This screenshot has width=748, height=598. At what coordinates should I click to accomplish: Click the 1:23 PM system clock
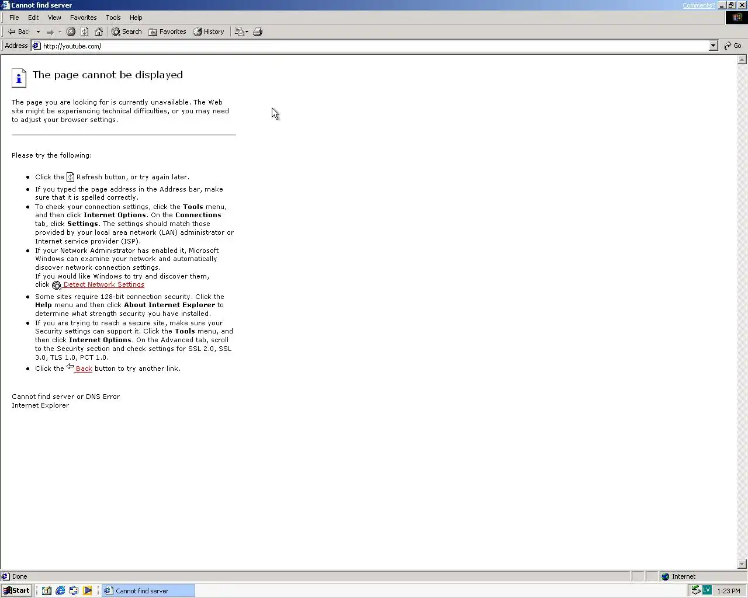728,591
